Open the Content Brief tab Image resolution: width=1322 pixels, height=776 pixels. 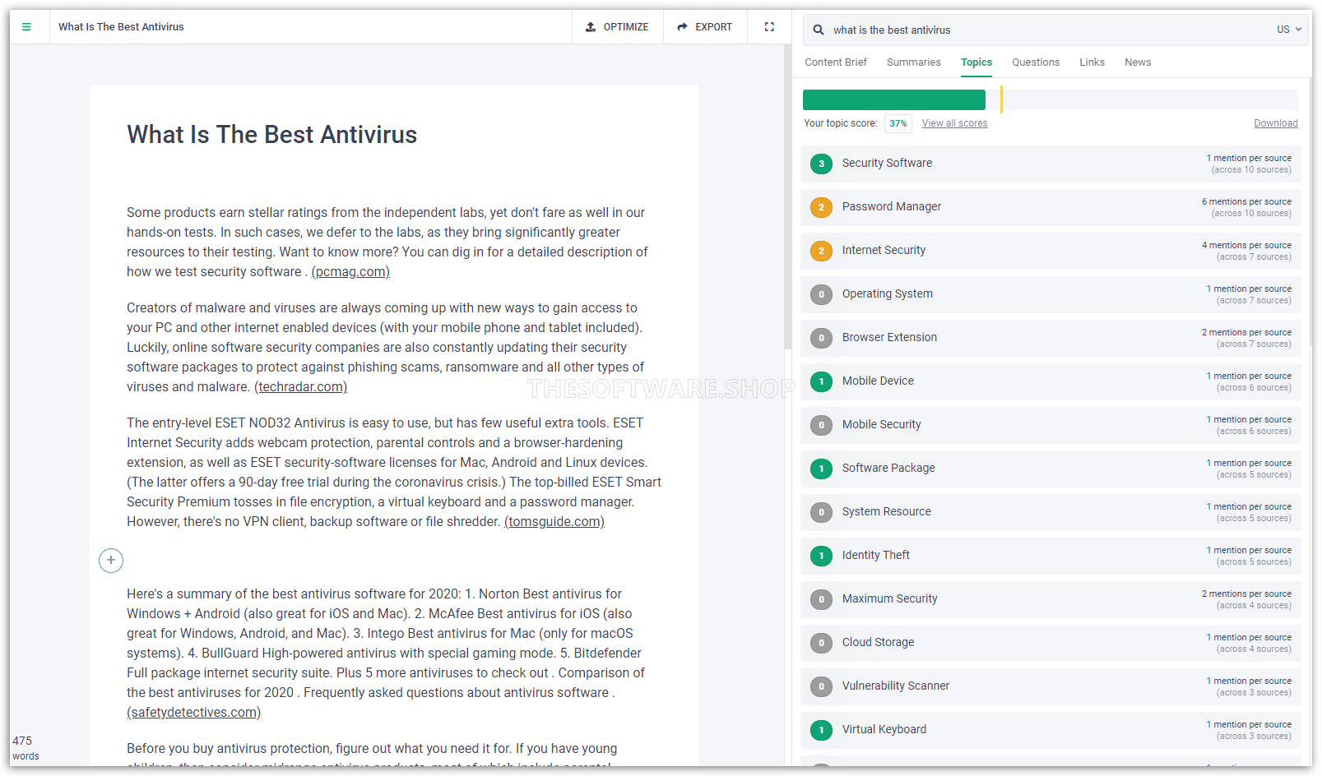point(835,62)
